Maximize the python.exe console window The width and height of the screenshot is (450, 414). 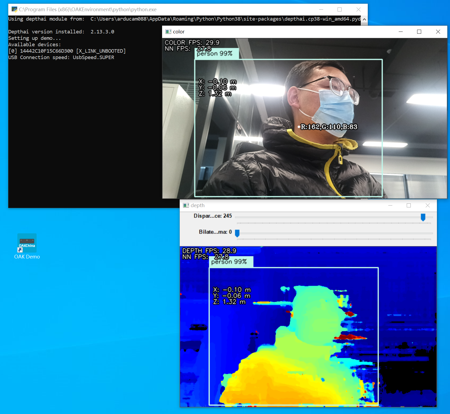(x=340, y=9)
